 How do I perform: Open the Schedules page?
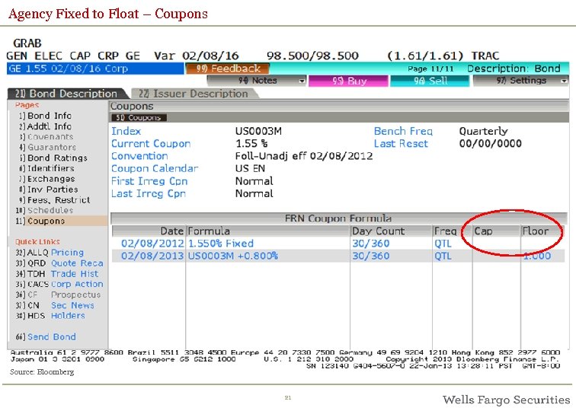(x=44, y=211)
